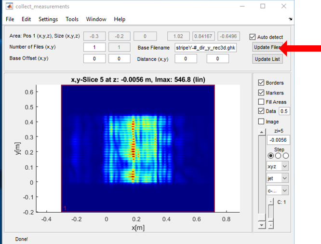This screenshot has width=321, height=244.
Task: Open the File menu
Action: tap(10, 19)
